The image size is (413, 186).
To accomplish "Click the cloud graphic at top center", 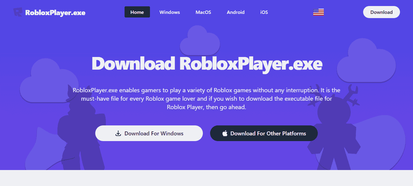I will tap(200, 41).
